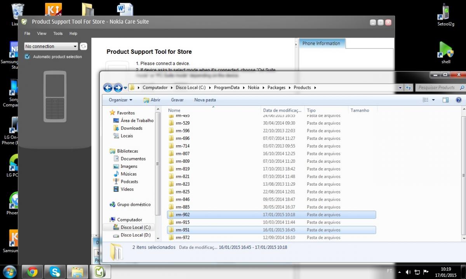Click the Gravar toolbar button

pyautogui.click(x=177, y=100)
